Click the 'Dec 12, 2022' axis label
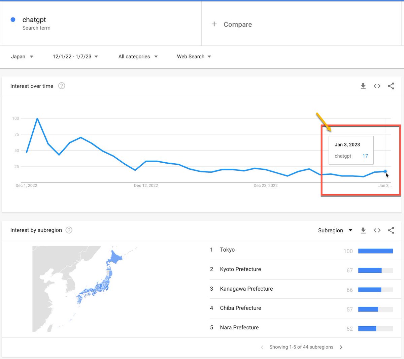404x359 pixels. pos(146,186)
